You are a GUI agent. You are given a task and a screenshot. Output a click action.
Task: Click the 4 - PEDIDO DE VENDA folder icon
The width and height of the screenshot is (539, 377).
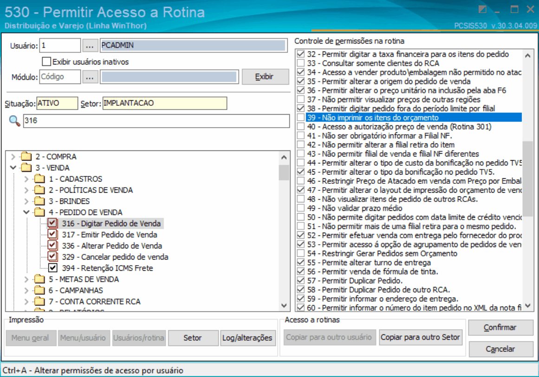pos(39,212)
